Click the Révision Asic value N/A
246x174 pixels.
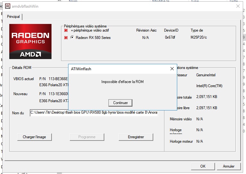coord(146,38)
